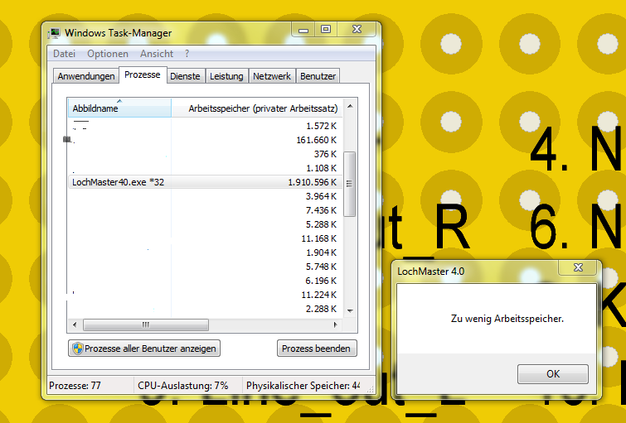Click the 3.964 K memory value
This screenshot has height=423, width=626.
pyautogui.click(x=322, y=196)
